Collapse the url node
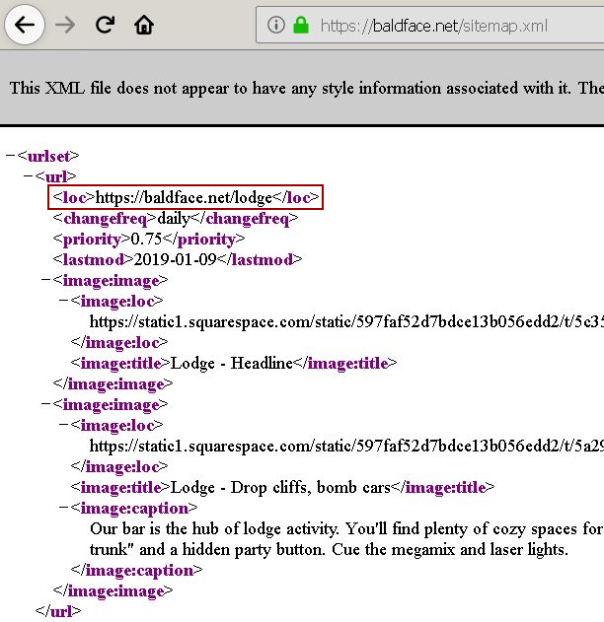 (29, 175)
